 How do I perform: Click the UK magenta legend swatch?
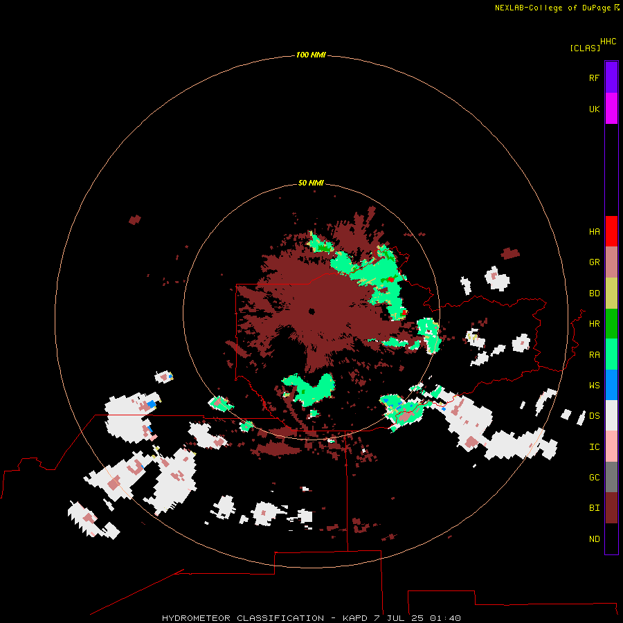point(611,109)
